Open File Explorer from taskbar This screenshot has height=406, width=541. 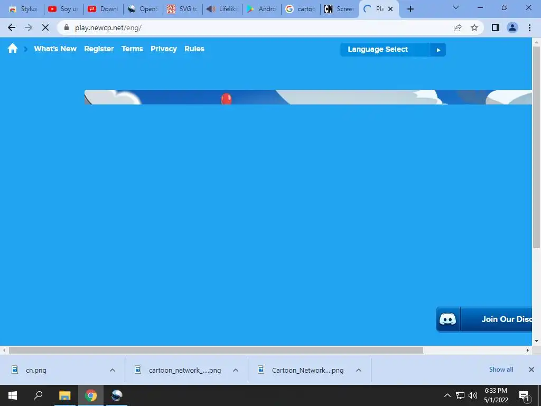[64, 395]
